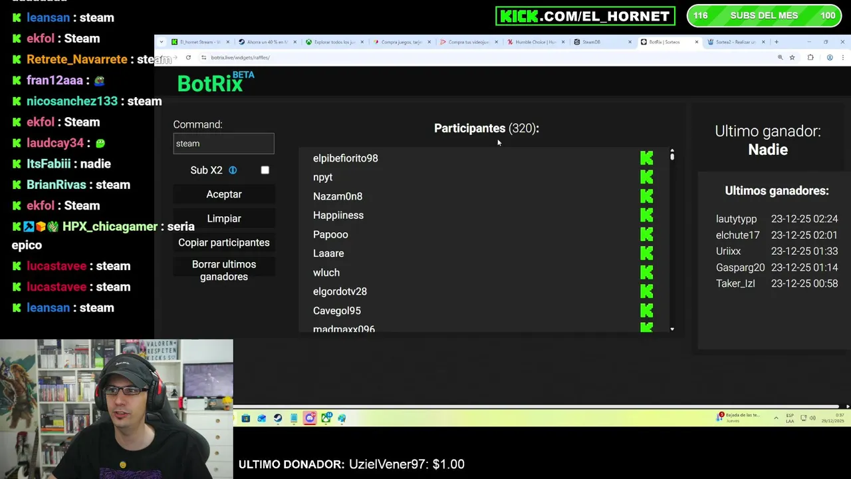Open the Xbox icon in taskbar
This screenshot has height=479, width=851.
[x=326, y=418]
